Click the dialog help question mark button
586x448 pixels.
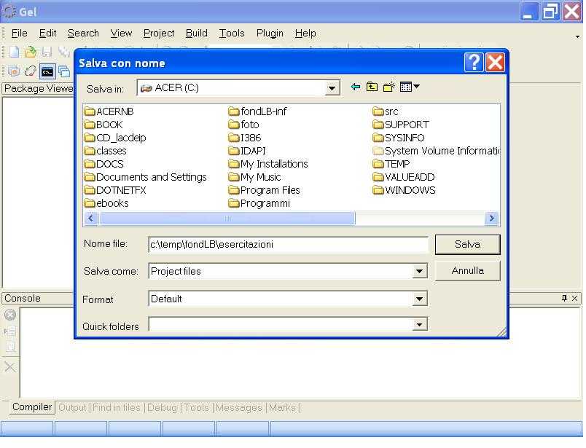474,63
